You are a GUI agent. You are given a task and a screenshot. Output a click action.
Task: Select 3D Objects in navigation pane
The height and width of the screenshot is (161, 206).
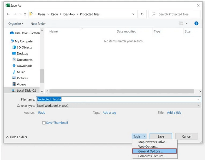pos(24,47)
